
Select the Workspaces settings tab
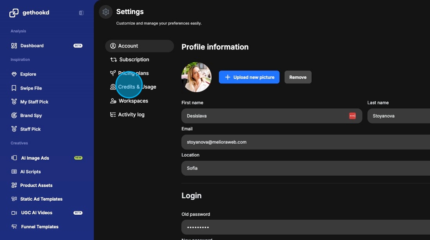point(133,101)
